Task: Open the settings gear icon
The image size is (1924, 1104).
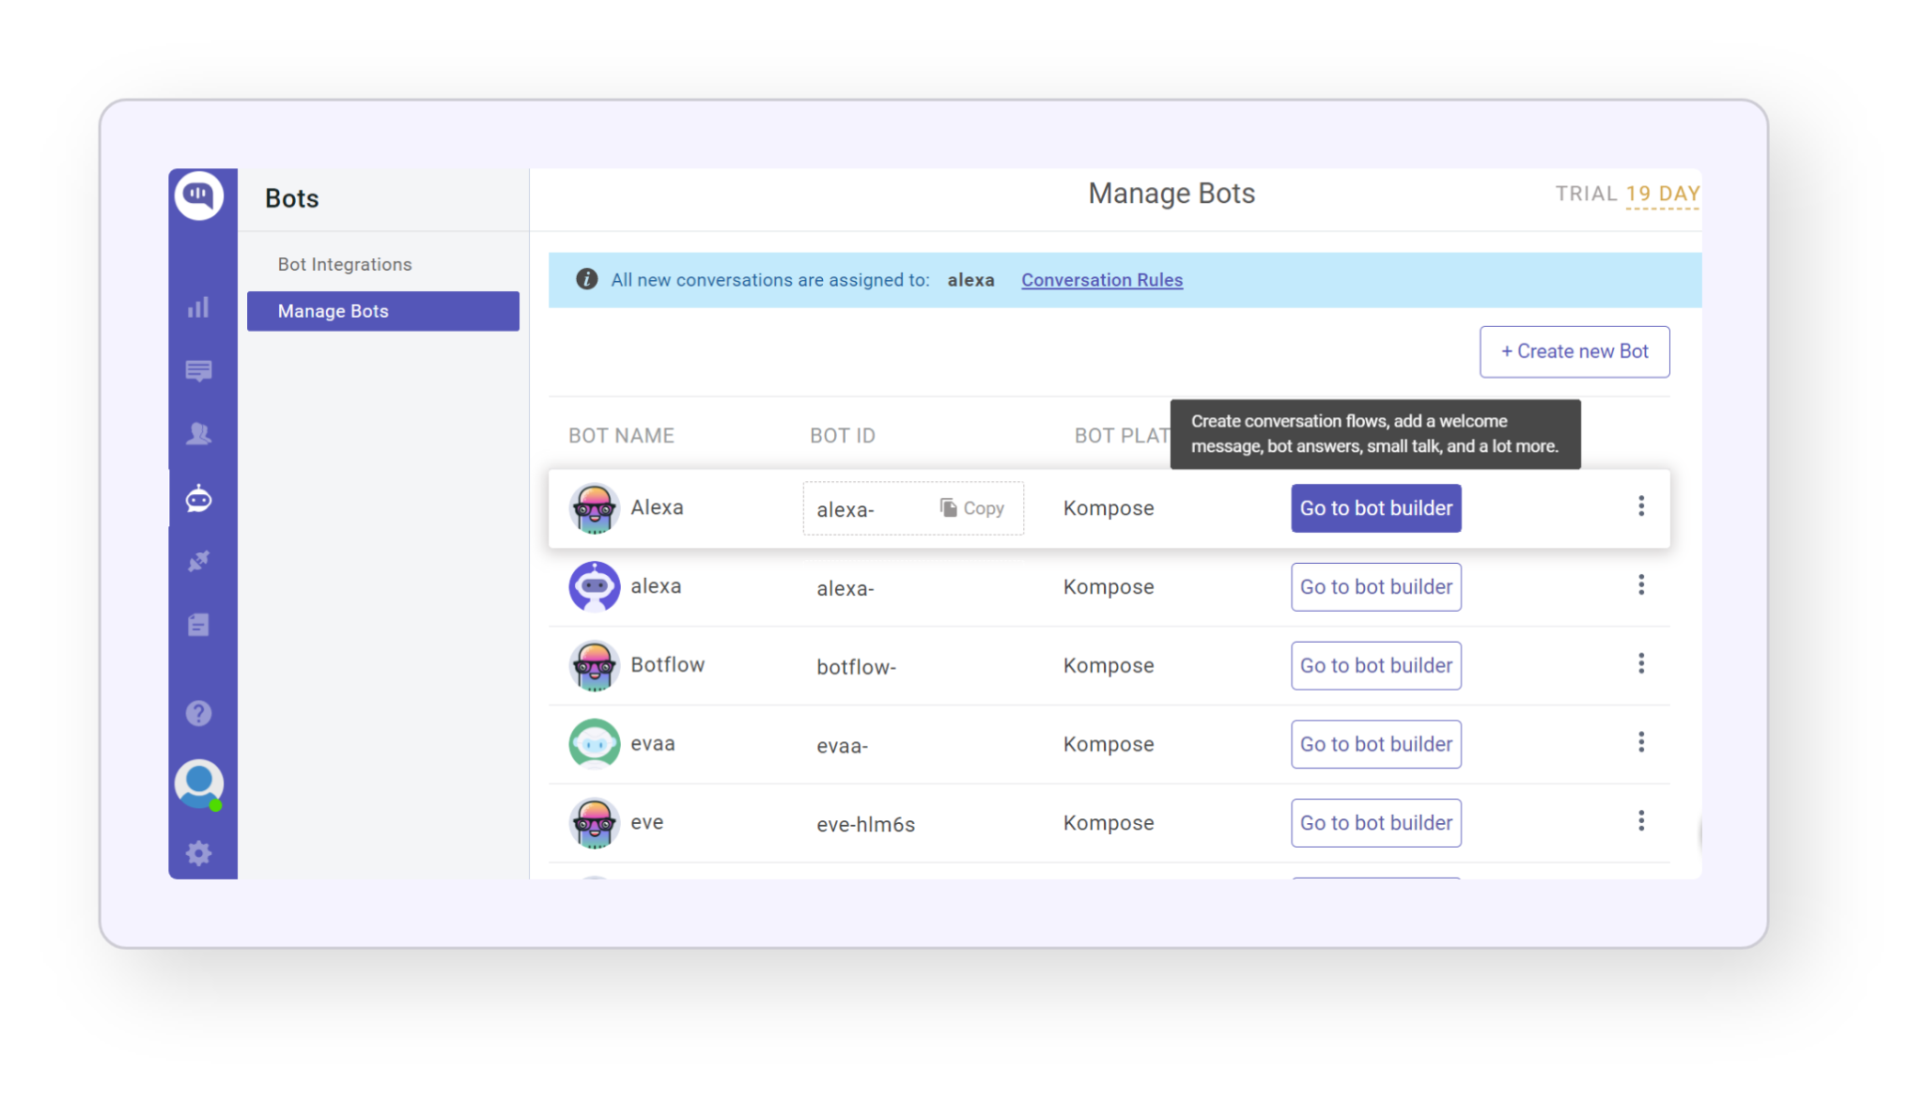Action: pos(198,853)
